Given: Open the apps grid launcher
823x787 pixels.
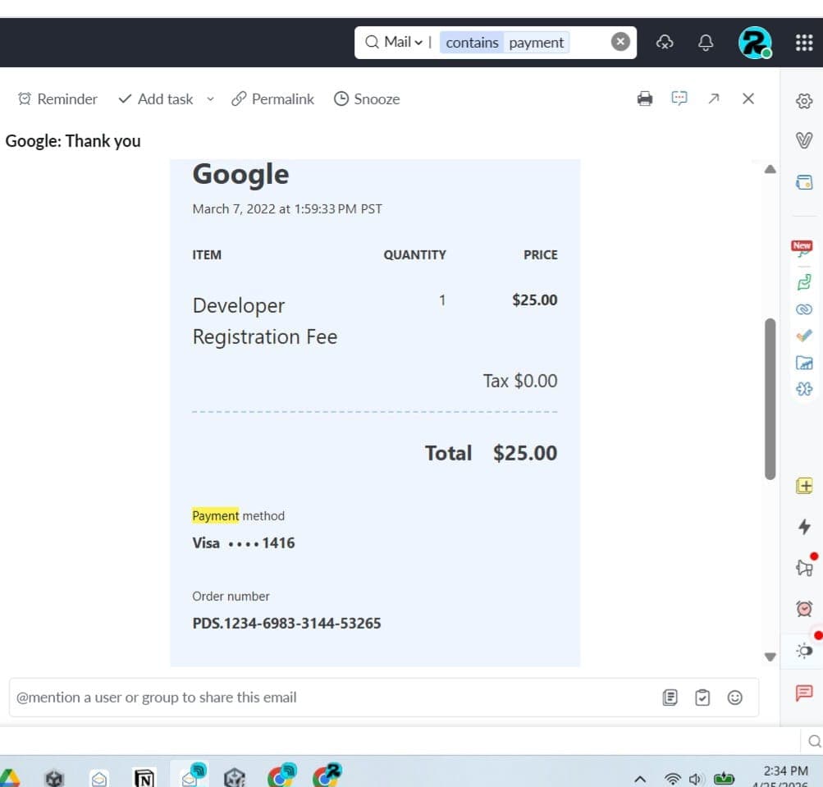Looking at the screenshot, I should [x=804, y=43].
